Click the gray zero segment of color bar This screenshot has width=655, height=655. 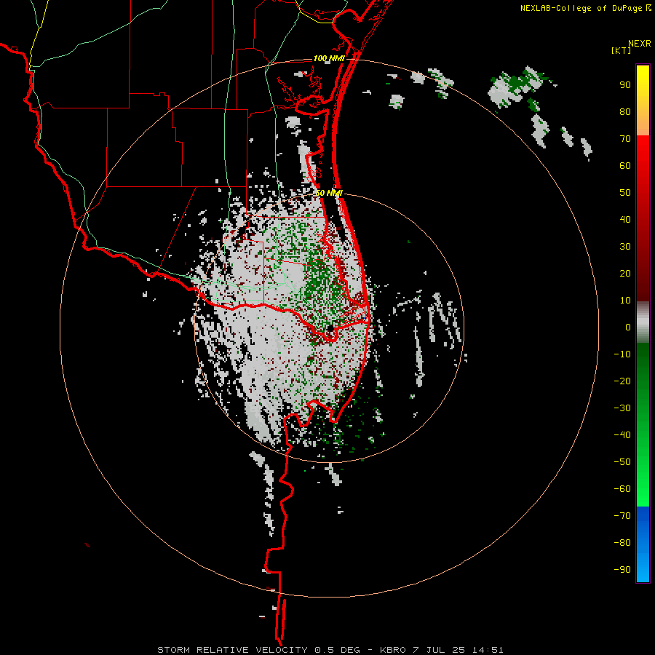point(643,322)
